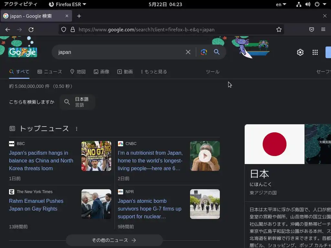Select the japan browser tab
The height and width of the screenshot is (248, 331).
pyautogui.click(x=36, y=16)
